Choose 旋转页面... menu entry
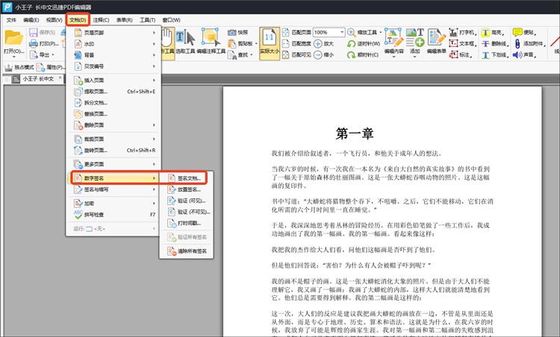This screenshot has height=337, width=560. coord(114,151)
